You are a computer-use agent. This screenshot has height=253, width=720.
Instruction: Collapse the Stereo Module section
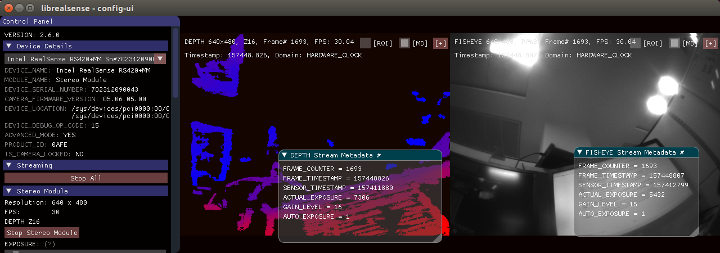click(x=9, y=191)
